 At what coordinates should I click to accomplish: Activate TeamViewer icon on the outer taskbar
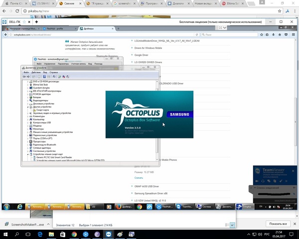pos(109,234)
